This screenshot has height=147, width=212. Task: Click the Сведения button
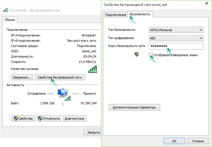pyautogui.click(x=22, y=77)
